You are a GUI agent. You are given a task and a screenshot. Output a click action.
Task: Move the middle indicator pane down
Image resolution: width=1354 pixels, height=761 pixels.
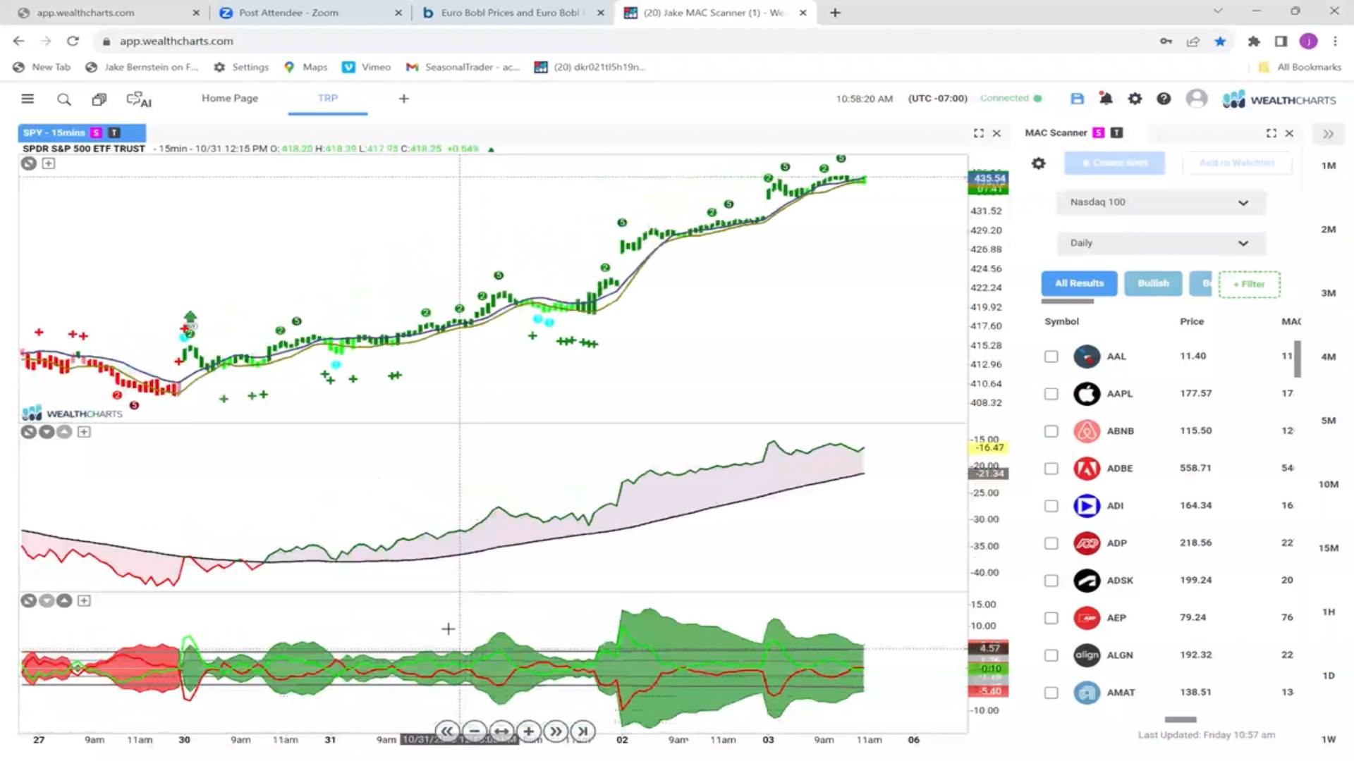tap(47, 432)
